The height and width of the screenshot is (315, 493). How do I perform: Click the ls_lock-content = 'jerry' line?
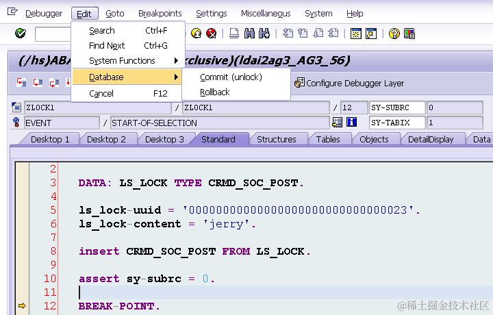[167, 224]
